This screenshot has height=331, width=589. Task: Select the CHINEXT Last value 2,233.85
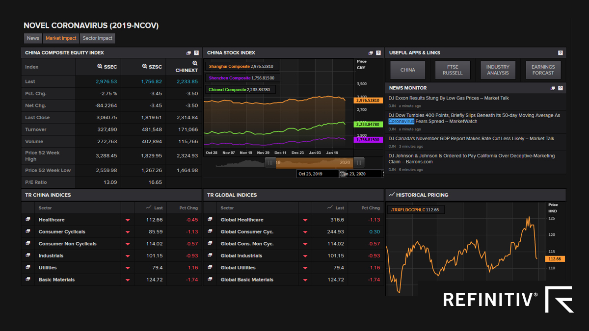point(187,82)
